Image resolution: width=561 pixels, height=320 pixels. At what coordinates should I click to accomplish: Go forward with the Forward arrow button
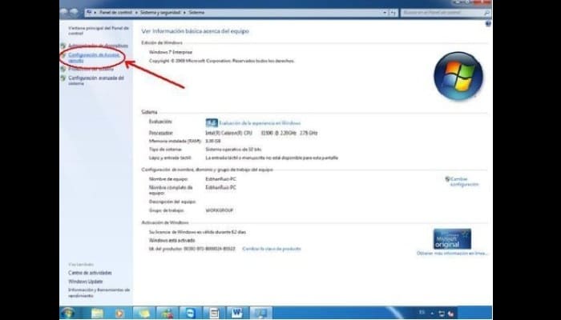pos(74,12)
